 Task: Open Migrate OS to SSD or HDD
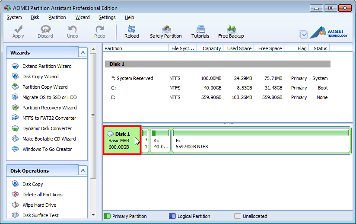(50, 97)
